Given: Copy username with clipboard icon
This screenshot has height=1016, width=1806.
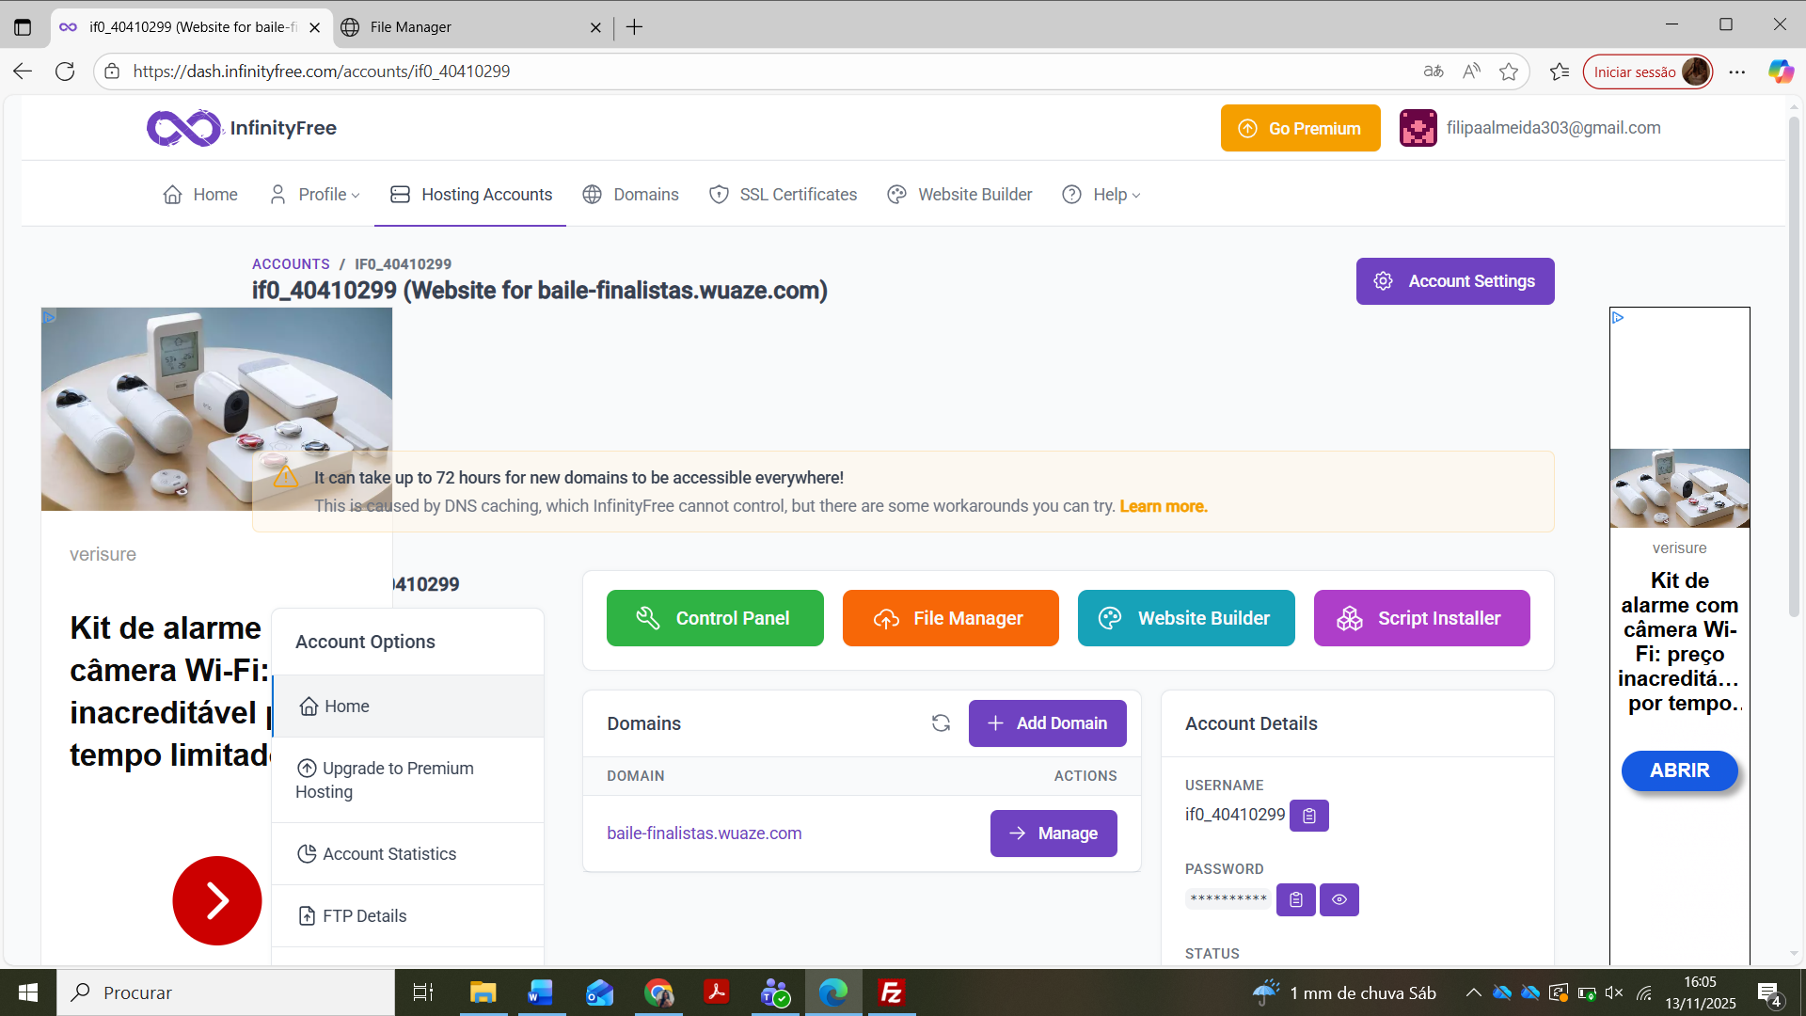Looking at the screenshot, I should tap(1308, 816).
